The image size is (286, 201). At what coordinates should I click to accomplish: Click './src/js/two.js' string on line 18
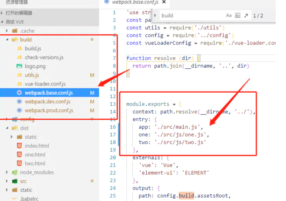click(x=180, y=142)
